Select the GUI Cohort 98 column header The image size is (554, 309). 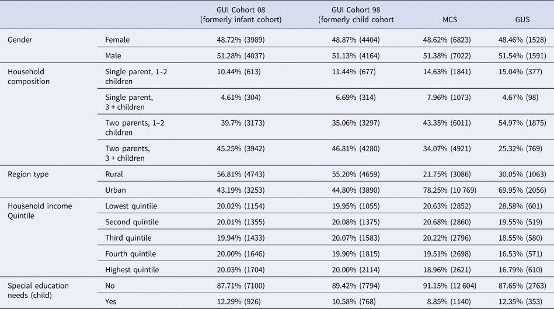(x=356, y=15)
